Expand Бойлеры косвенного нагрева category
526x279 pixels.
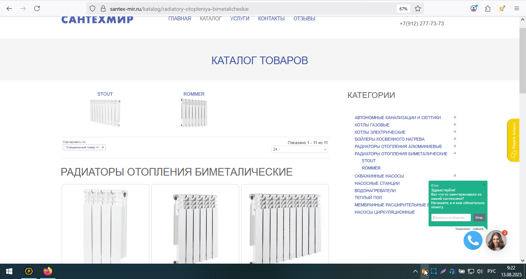[455, 139]
